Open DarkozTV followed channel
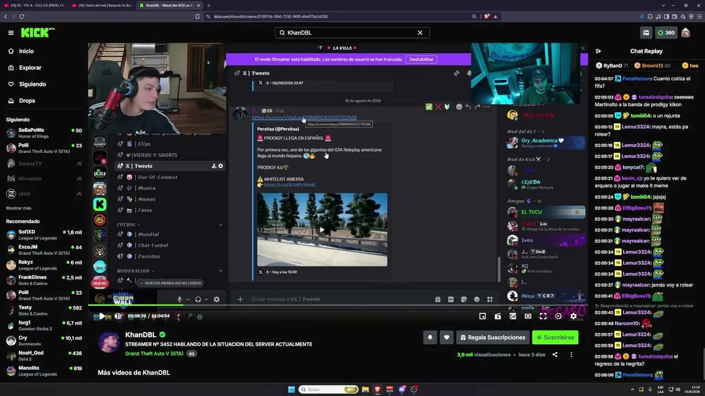Viewport: 705px width, 396px height. [44, 163]
